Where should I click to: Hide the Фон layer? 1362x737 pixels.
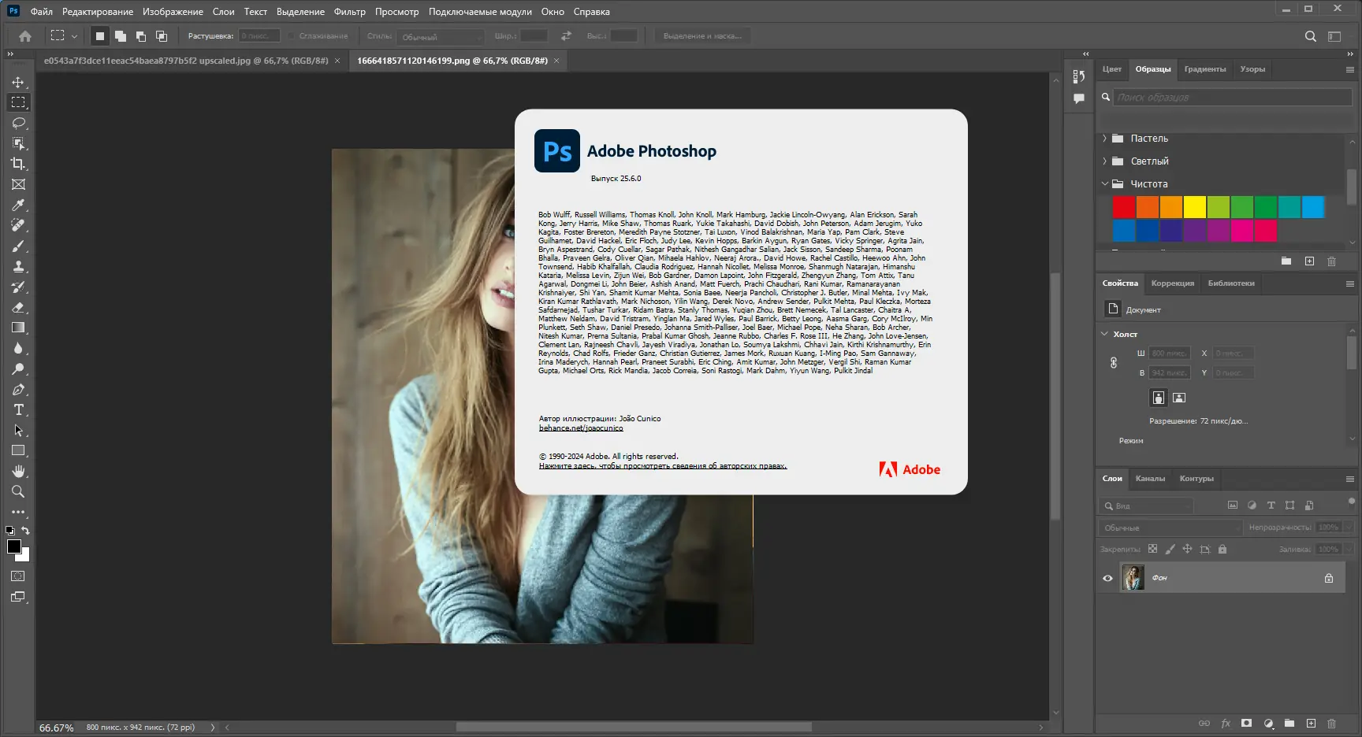click(x=1107, y=577)
